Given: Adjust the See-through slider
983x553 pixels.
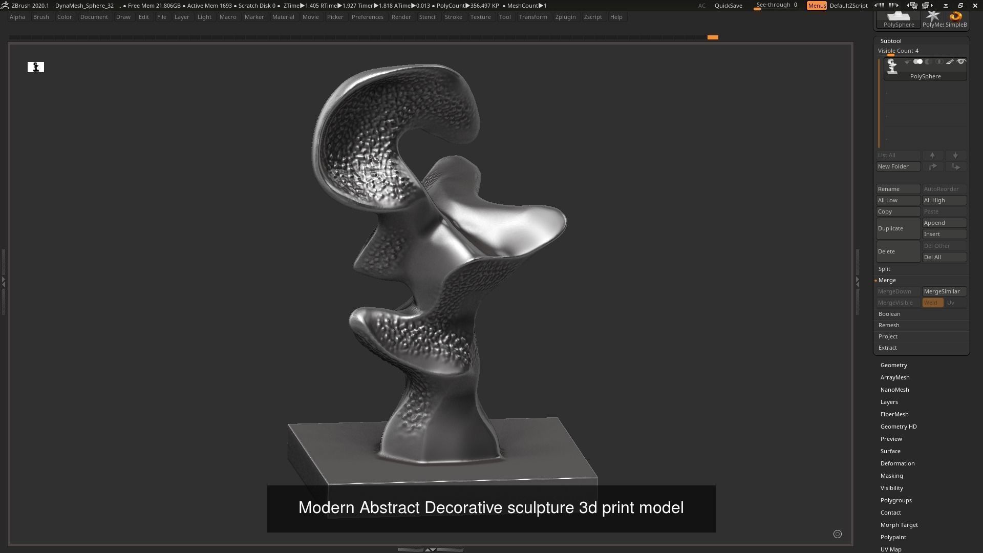Looking at the screenshot, I should point(777,6).
